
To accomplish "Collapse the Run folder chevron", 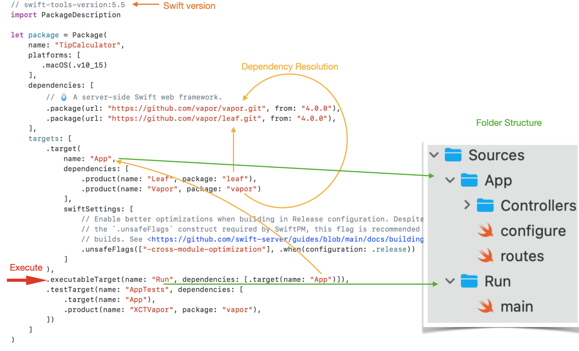I will 450,281.
